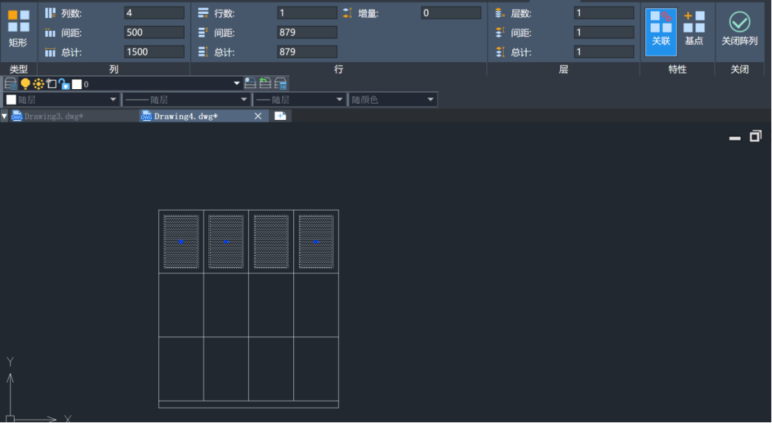Image resolution: width=772 pixels, height=423 pixels.
Task: Open the layer states manager icon
Action: click(x=281, y=84)
